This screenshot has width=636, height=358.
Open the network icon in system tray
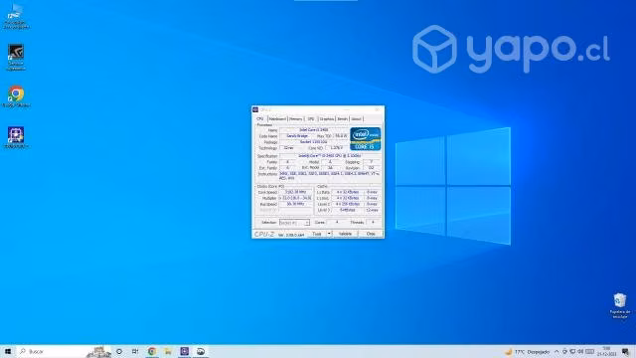click(x=572, y=351)
